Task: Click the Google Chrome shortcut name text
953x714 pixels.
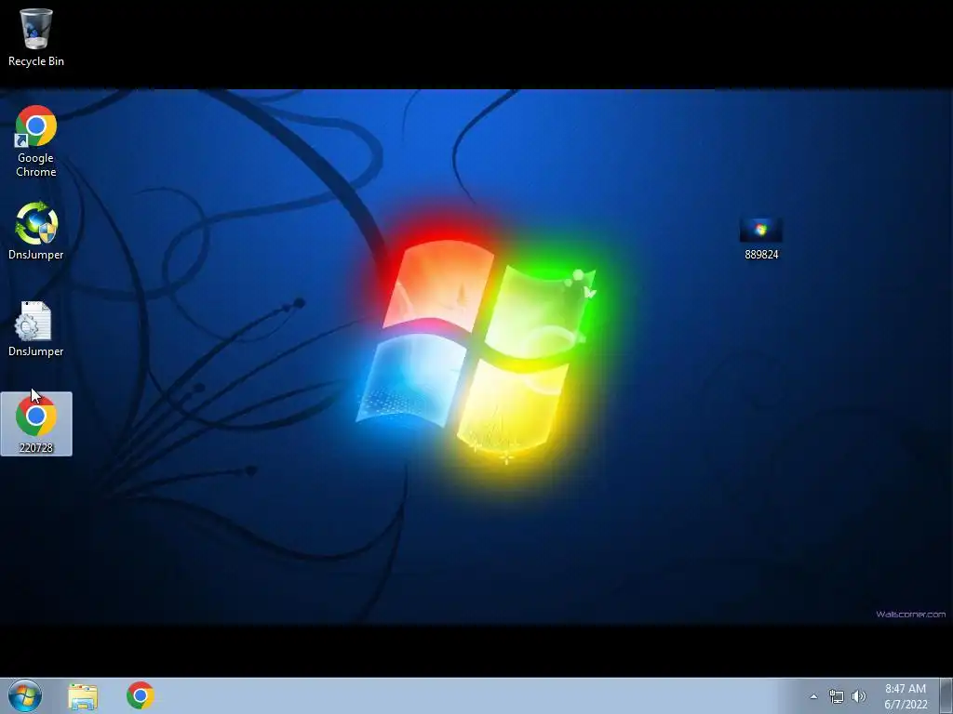Action: tap(36, 165)
